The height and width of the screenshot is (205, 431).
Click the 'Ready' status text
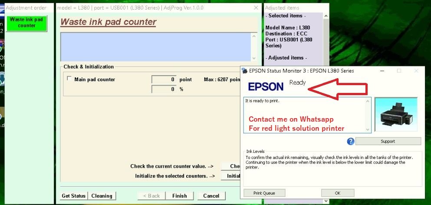coord(297,83)
